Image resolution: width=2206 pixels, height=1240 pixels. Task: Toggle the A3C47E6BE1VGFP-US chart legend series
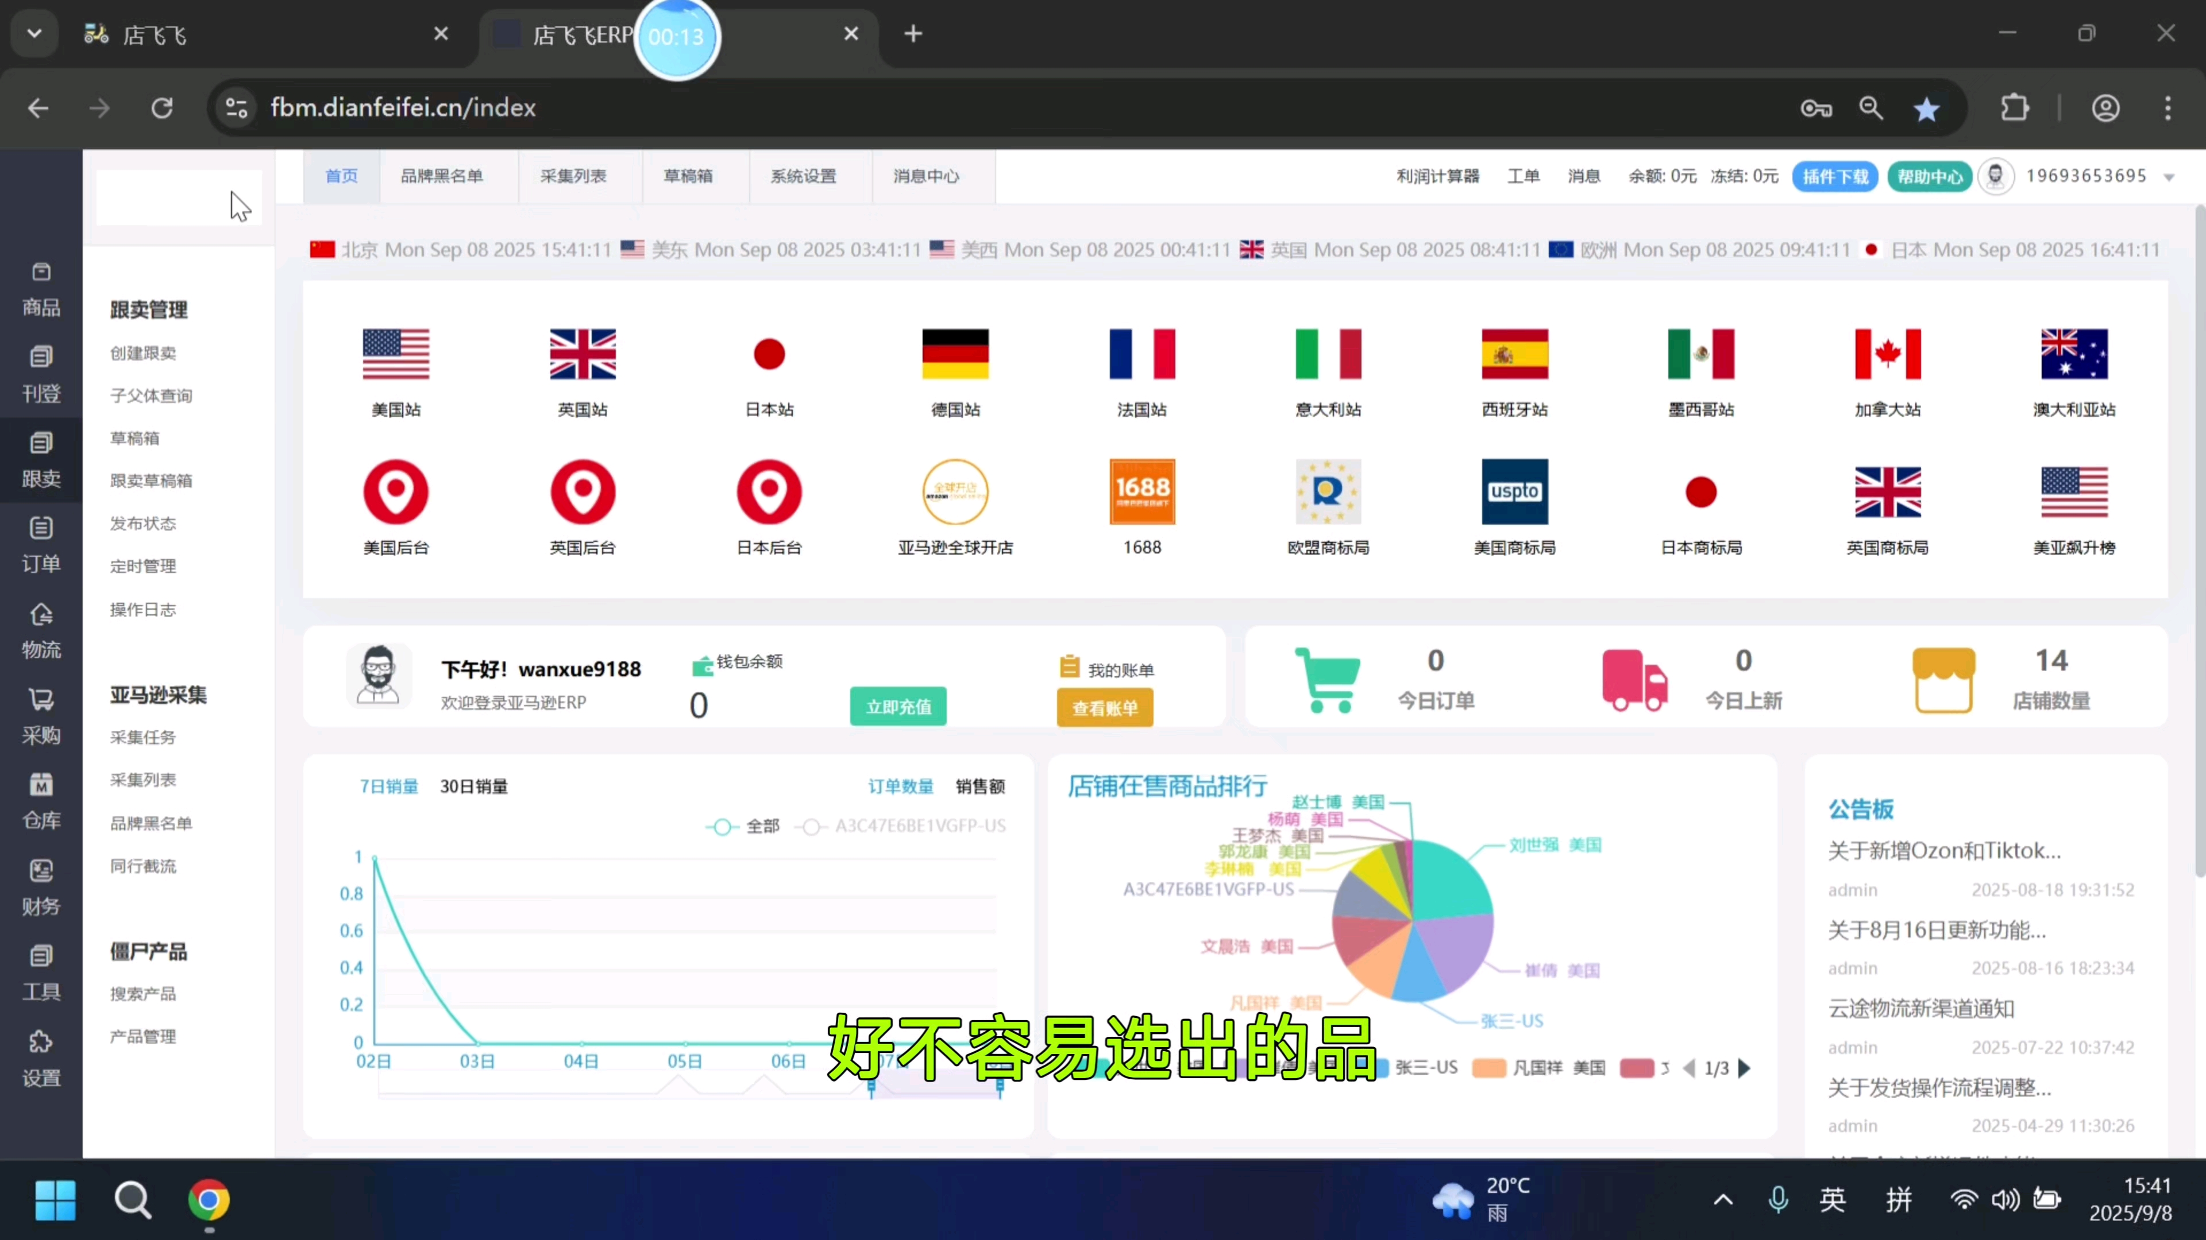tap(900, 827)
